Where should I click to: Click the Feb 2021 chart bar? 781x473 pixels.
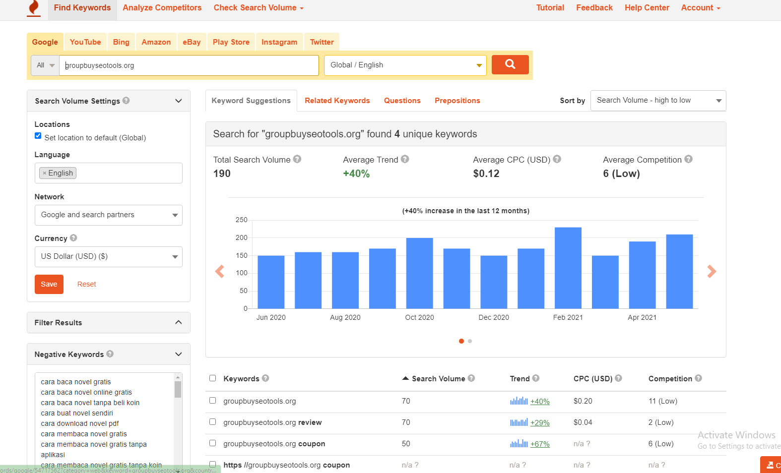click(x=568, y=268)
